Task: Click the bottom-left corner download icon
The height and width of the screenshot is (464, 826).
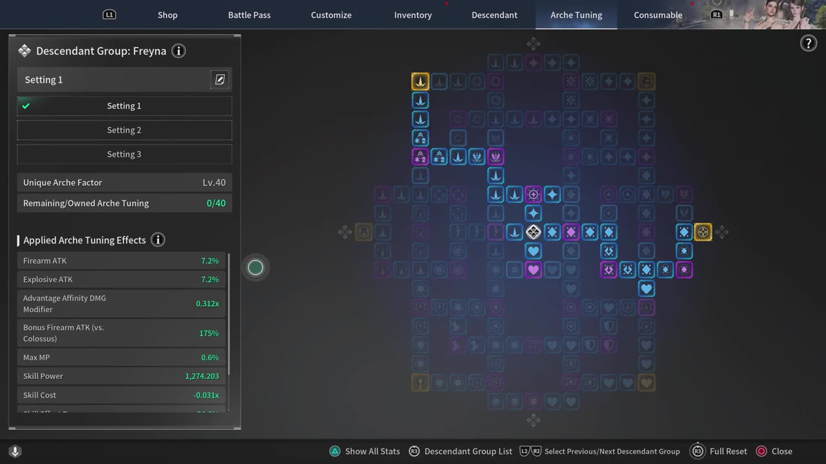Action: coord(15,452)
